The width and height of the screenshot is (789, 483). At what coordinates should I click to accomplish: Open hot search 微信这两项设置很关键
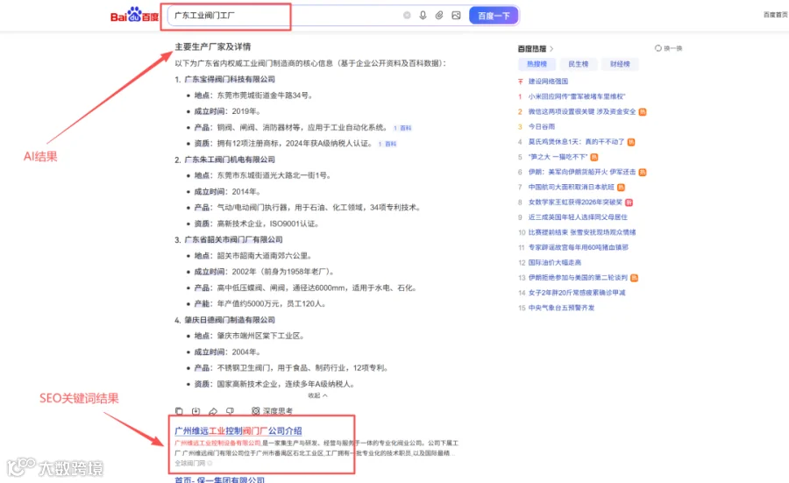point(582,111)
